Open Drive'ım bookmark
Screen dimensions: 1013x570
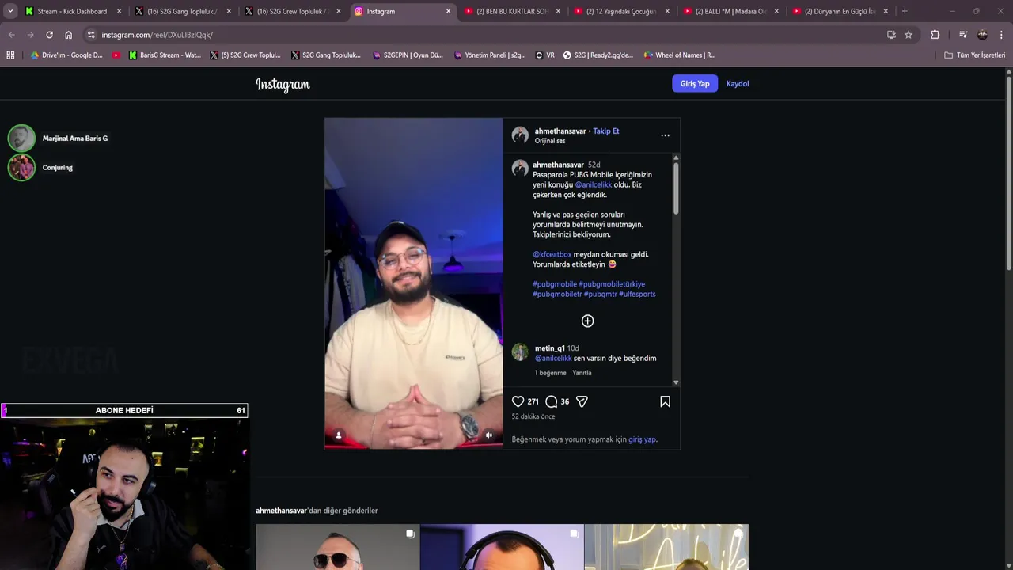[x=67, y=55]
